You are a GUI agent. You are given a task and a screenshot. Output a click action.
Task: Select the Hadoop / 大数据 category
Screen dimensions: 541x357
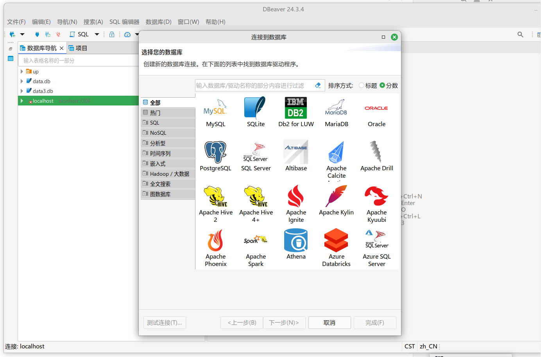pos(168,173)
